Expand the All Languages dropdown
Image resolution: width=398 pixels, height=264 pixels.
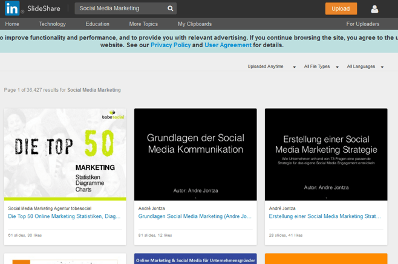[x=365, y=66]
